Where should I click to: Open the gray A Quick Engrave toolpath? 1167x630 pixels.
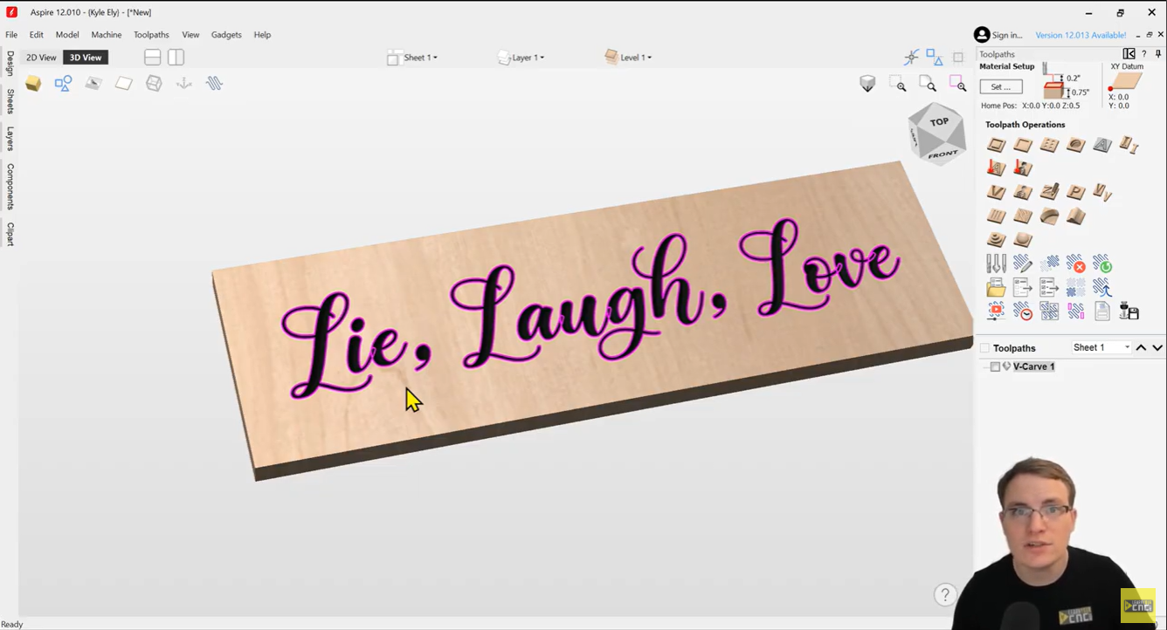(x=1102, y=145)
